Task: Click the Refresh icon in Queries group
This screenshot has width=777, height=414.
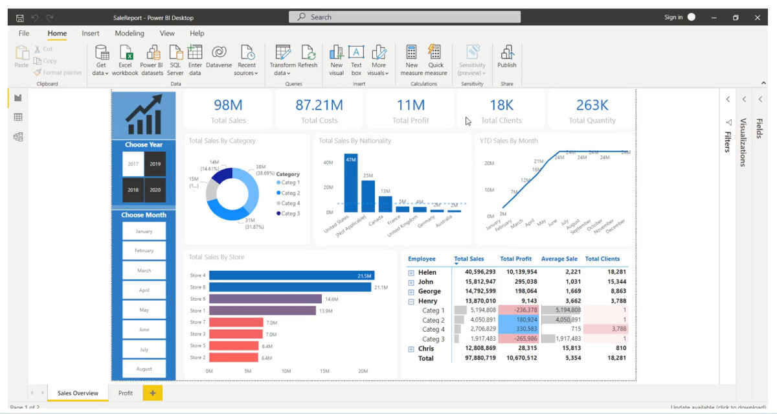Action: pyautogui.click(x=308, y=58)
